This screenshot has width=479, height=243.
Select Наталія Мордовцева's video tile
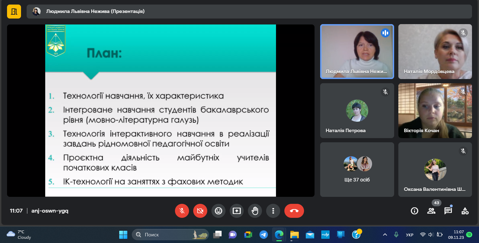pyautogui.click(x=435, y=51)
